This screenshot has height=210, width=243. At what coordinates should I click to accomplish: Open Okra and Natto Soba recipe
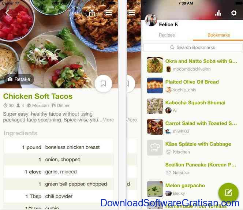tap(201, 61)
